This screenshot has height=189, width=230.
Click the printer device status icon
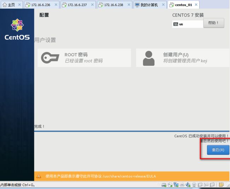click(182, 185)
